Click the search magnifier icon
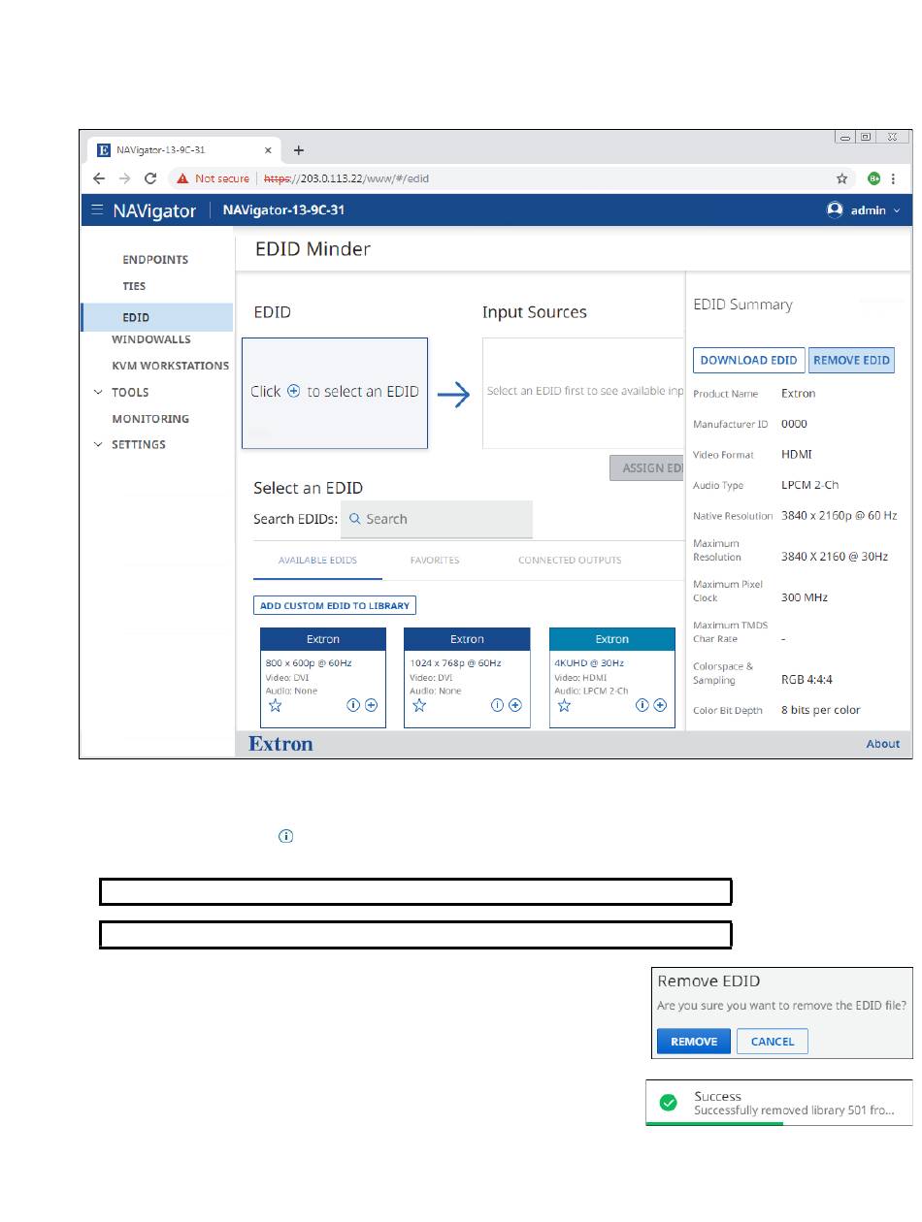The height and width of the screenshot is (1222, 922). [355, 519]
